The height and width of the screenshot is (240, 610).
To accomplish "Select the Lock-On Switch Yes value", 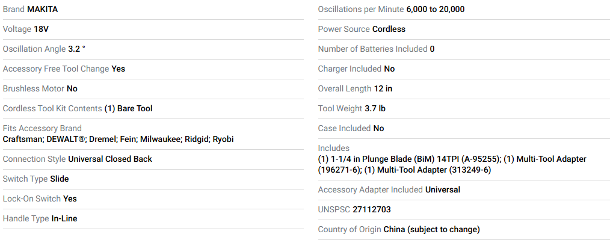I will (x=70, y=198).
